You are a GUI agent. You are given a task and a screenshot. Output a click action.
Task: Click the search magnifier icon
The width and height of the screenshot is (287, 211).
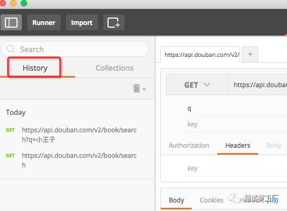11,49
